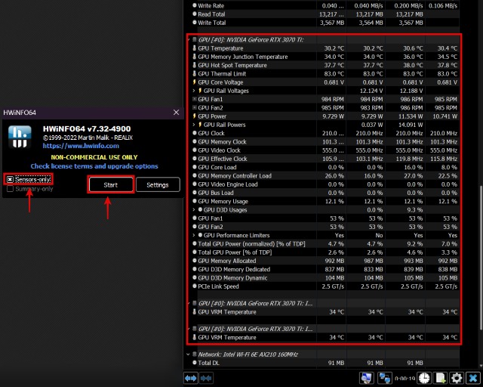
Task: Toggle the Summary-only checkbox
Action: click(10, 188)
